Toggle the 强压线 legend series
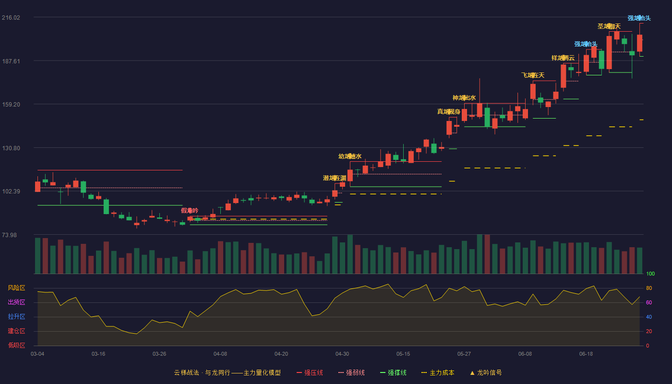Viewport: 672px width, 384px height. (310, 372)
